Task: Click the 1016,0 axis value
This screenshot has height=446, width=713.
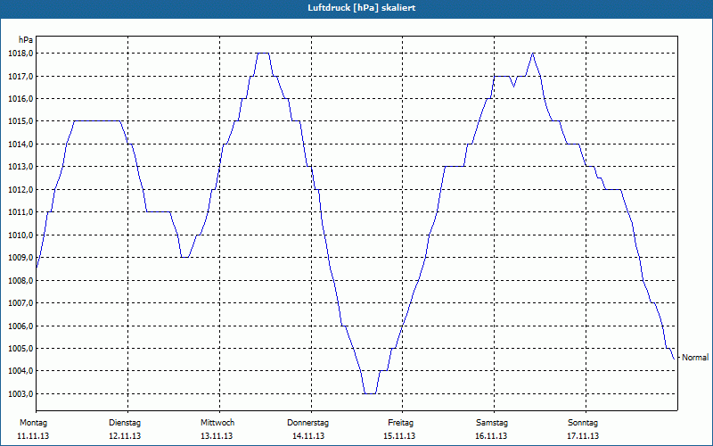Action: coord(20,99)
